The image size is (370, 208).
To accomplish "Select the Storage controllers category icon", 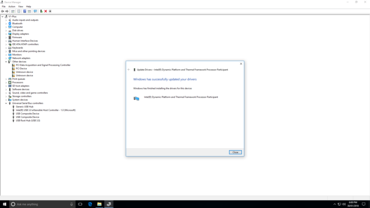I will coord(10,96).
